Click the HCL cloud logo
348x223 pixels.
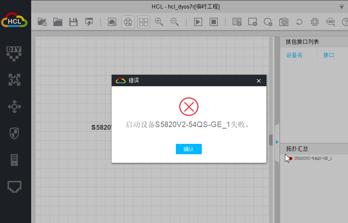click(x=14, y=20)
